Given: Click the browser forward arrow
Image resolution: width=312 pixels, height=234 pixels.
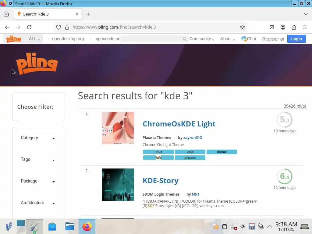Looking at the screenshot, I should point(18,27).
